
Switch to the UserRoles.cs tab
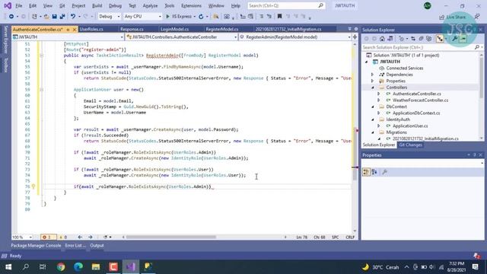click(91, 29)
